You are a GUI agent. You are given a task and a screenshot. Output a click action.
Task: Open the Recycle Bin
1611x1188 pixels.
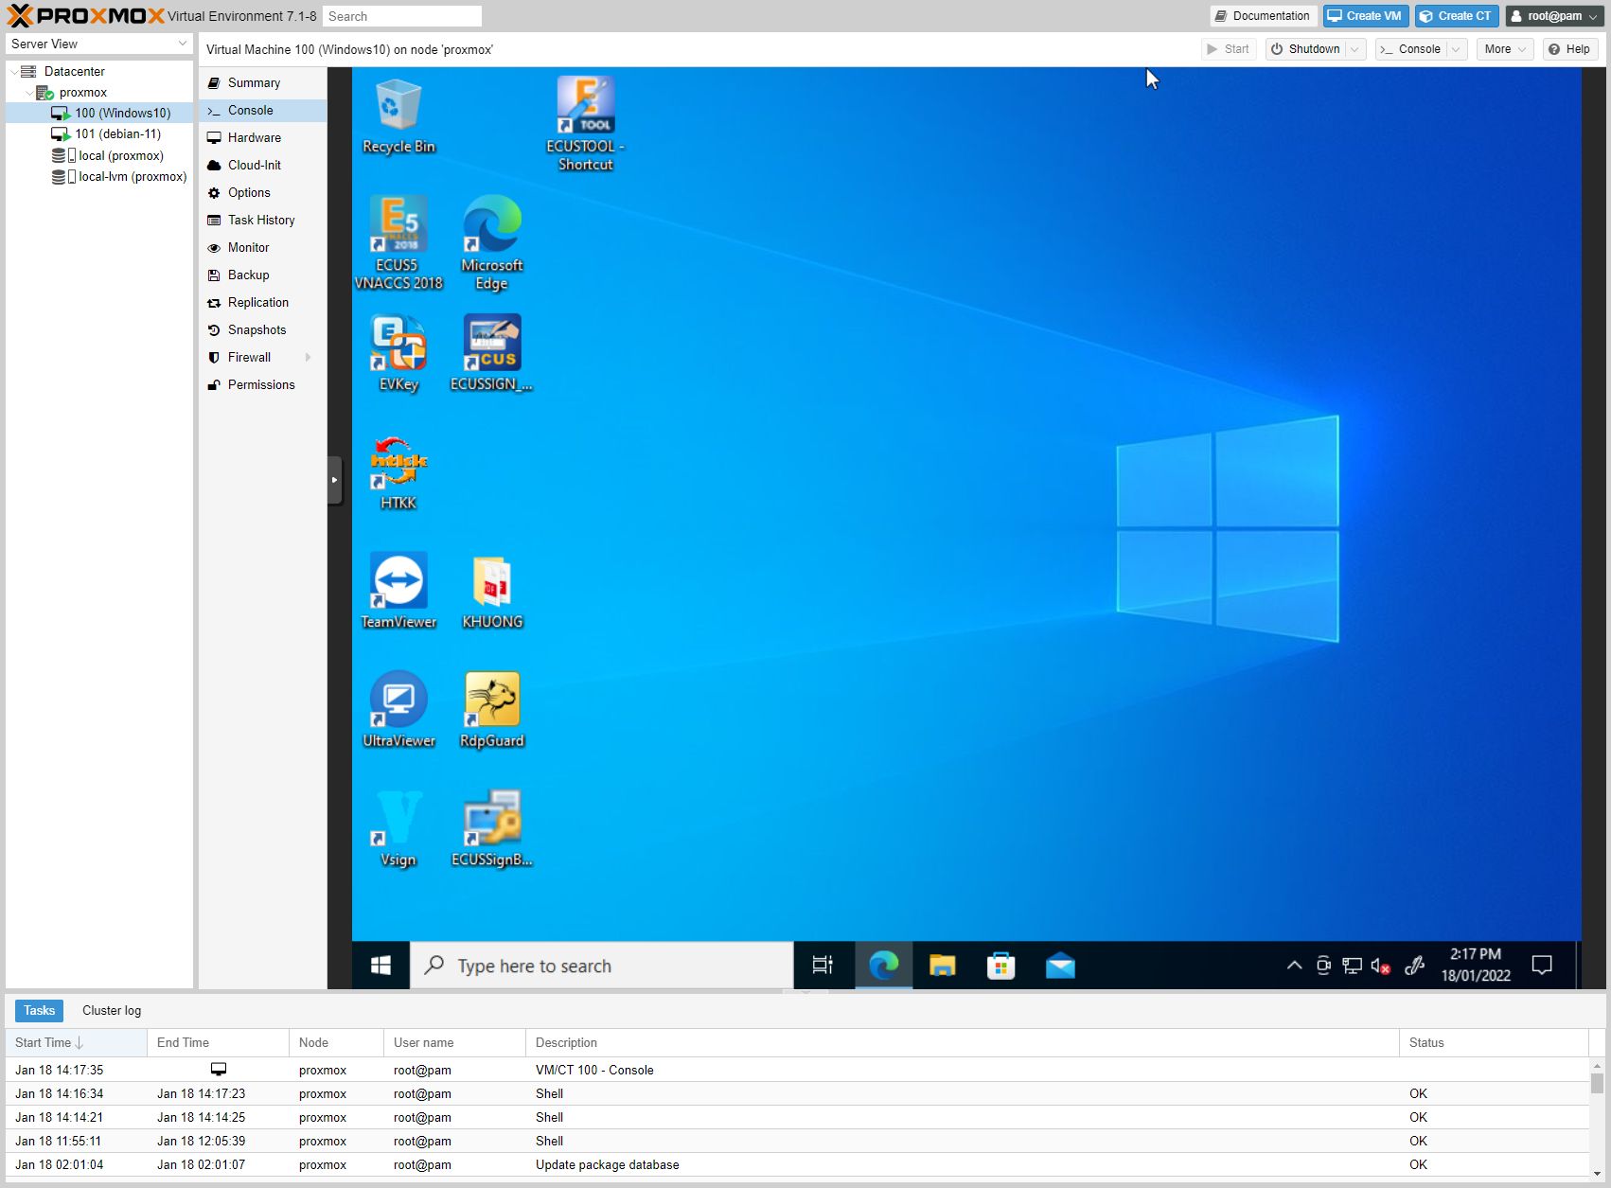pyautogui.click(x=398, y=104)
